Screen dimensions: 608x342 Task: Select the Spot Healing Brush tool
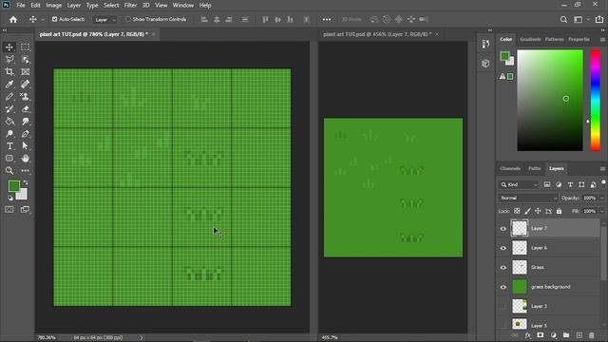click(x=26, y=85)
